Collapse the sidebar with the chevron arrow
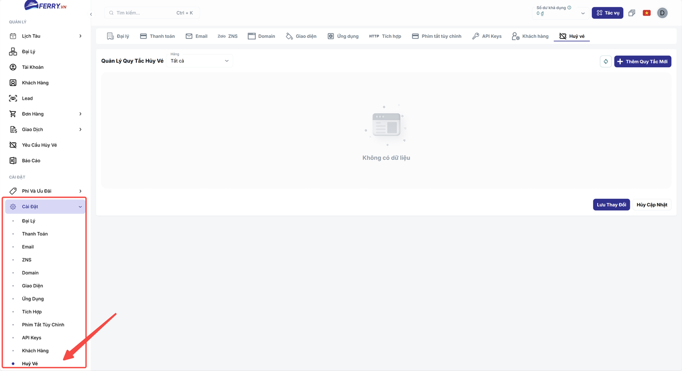682x371 pixels. (91, 14)
